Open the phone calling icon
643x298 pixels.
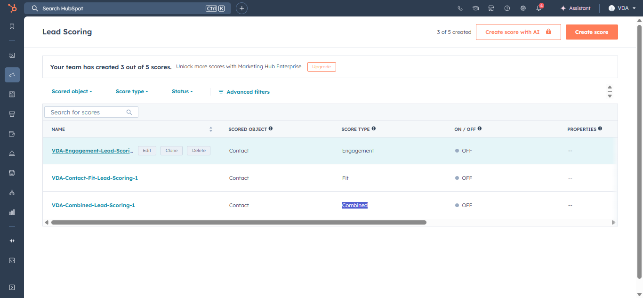pyautogui.click(x=460, y=8)
